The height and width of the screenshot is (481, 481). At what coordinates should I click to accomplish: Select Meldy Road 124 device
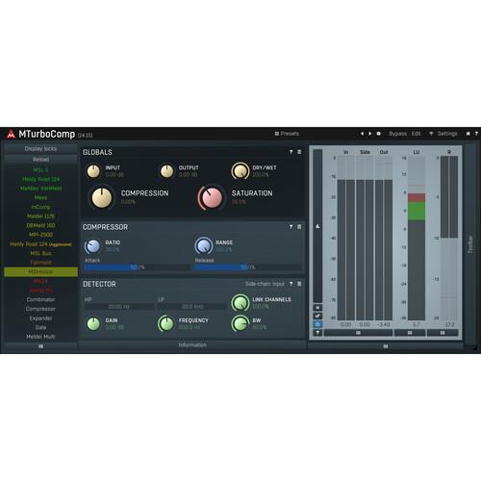(x=40, y=179)
